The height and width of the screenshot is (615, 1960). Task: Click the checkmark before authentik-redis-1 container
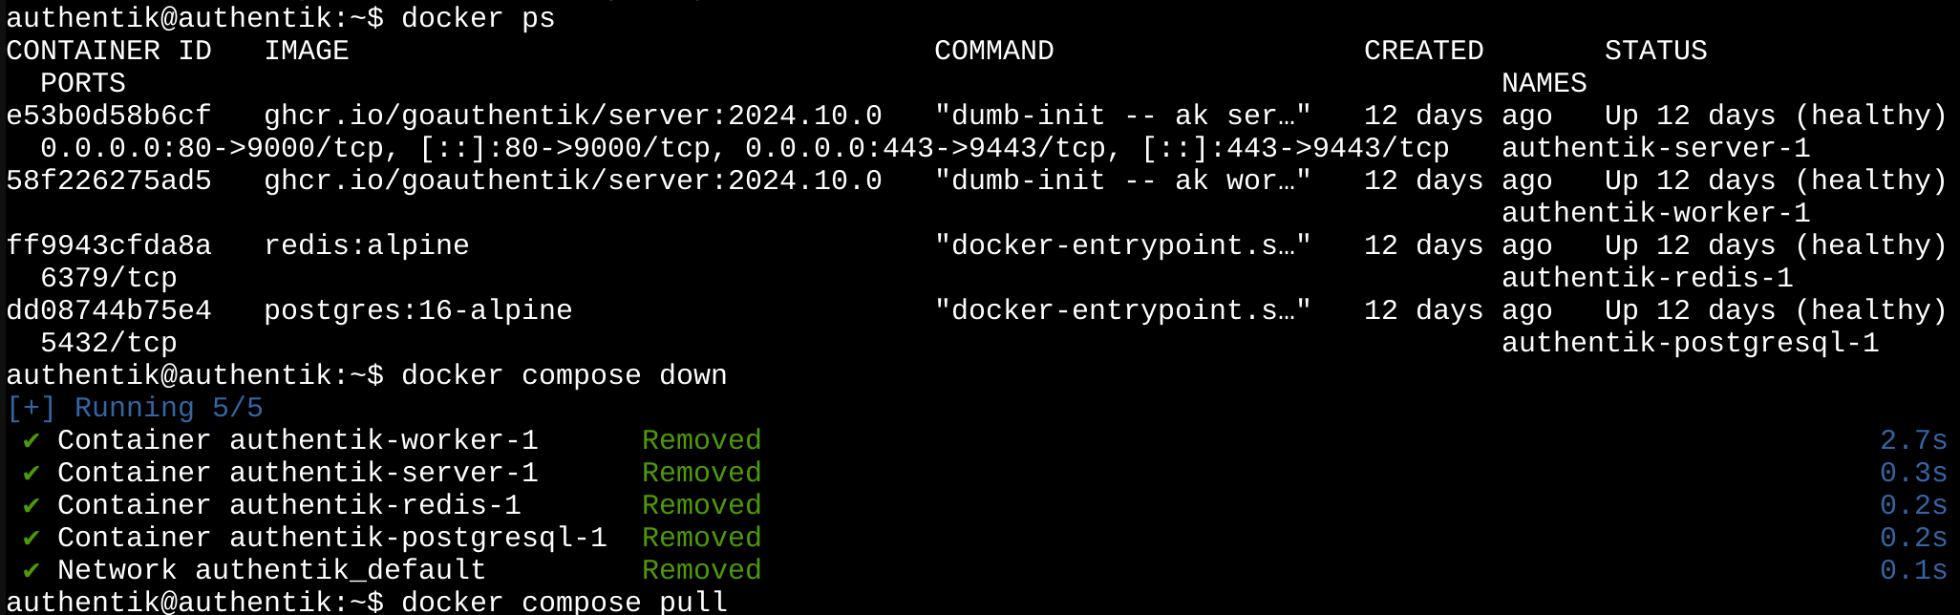pos(32,505)
